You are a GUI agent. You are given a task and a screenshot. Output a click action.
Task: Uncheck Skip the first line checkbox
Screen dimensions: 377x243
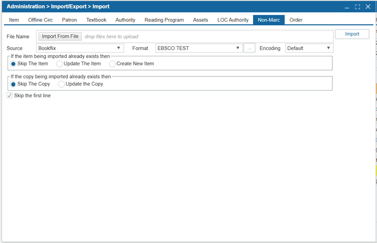pos(10,96)
